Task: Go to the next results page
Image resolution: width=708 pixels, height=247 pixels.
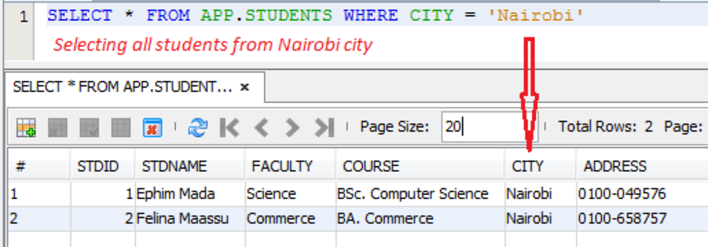Action: [x=292, y=127]
